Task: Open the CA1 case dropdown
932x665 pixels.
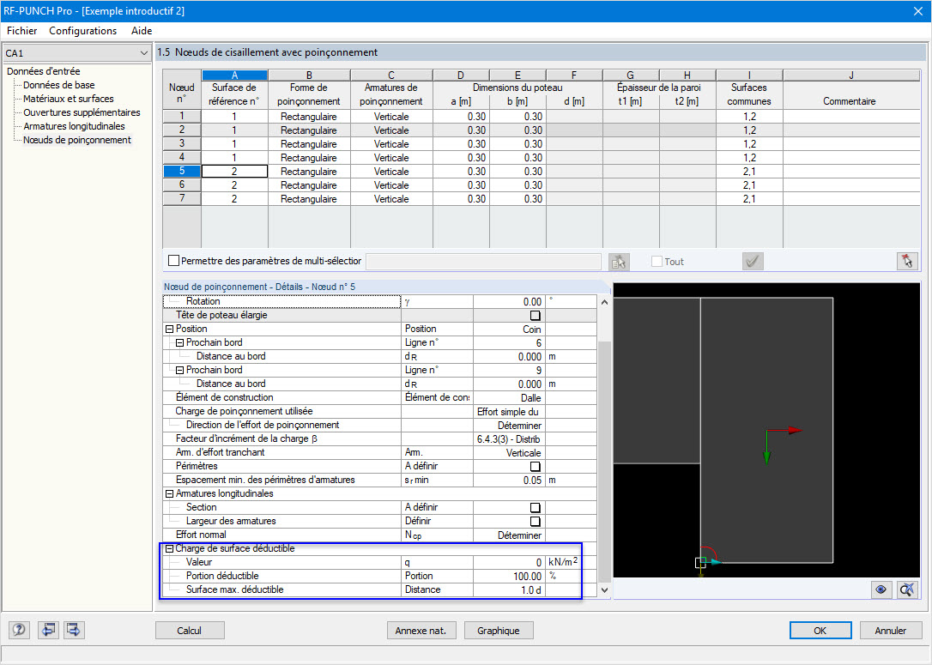Action: coord(143,53)
